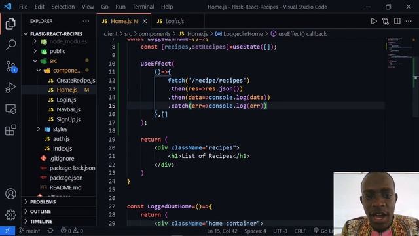This screenshot has height=236, width=419.
Task: Open the Edit menu
Action: 39,7
